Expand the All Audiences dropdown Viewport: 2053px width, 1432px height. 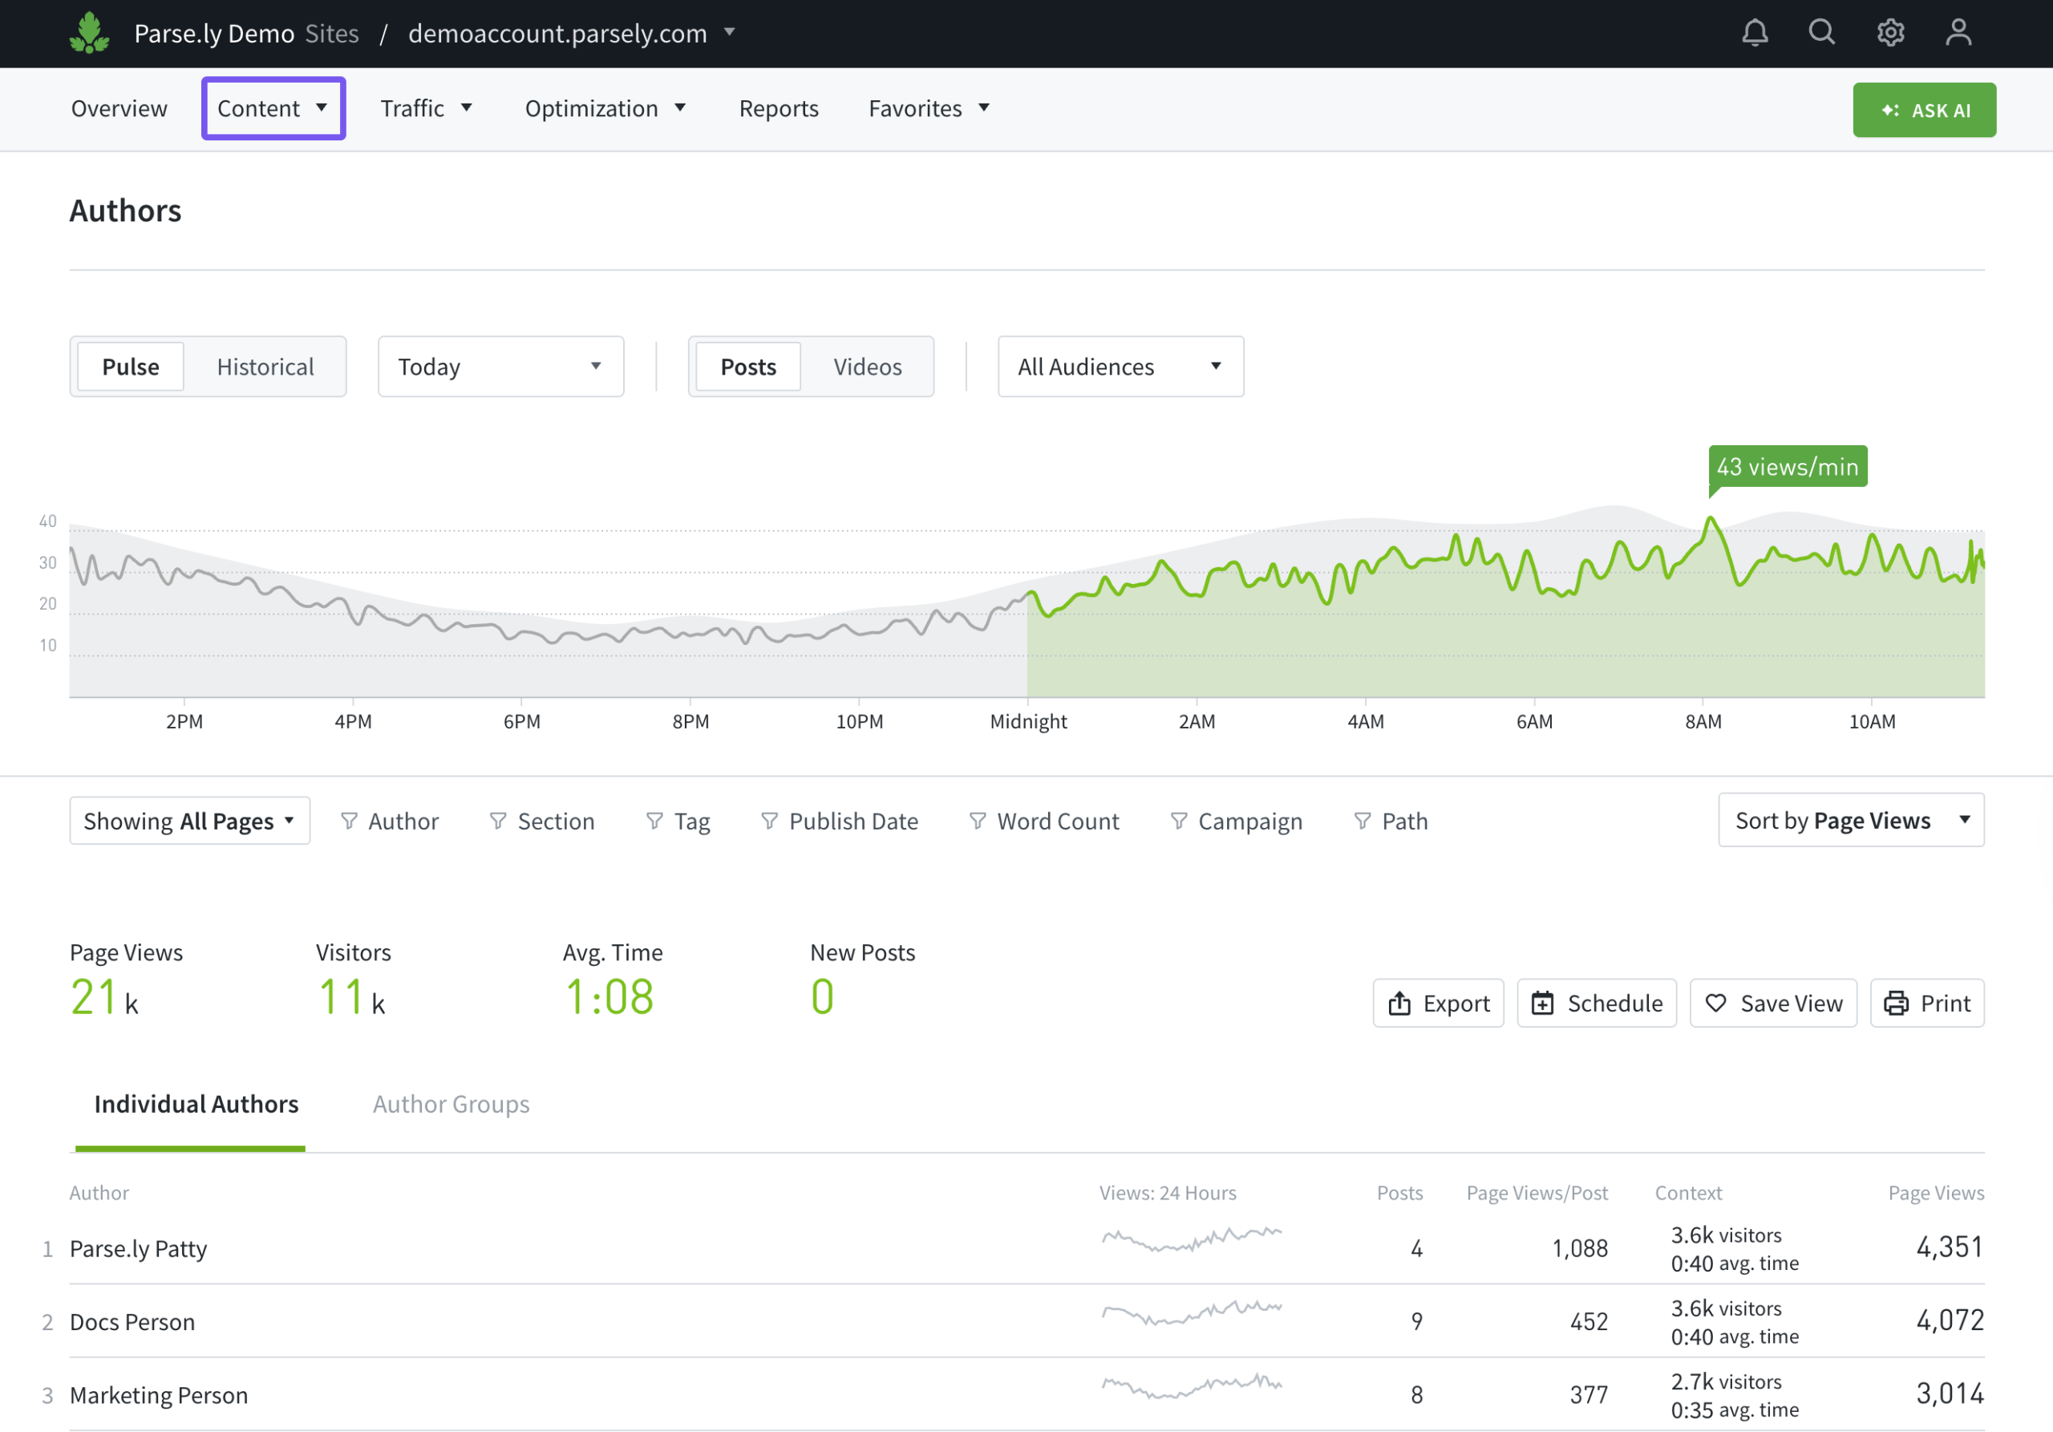point(1120,367)
